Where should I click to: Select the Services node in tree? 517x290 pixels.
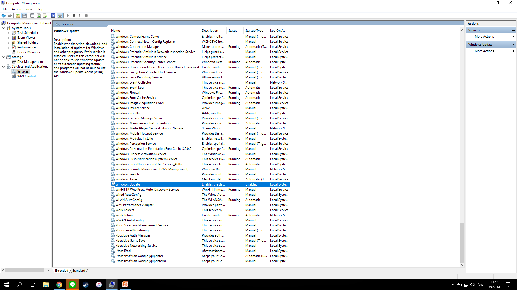(23, 71)
